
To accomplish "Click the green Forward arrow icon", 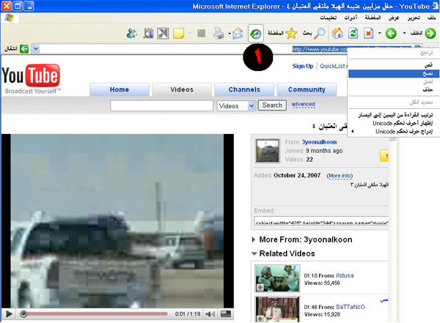I will (x=391, y=34).
